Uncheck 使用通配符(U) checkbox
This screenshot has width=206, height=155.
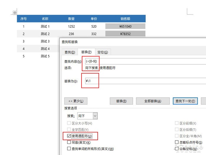pyautogui.click(x=69, y=136)
